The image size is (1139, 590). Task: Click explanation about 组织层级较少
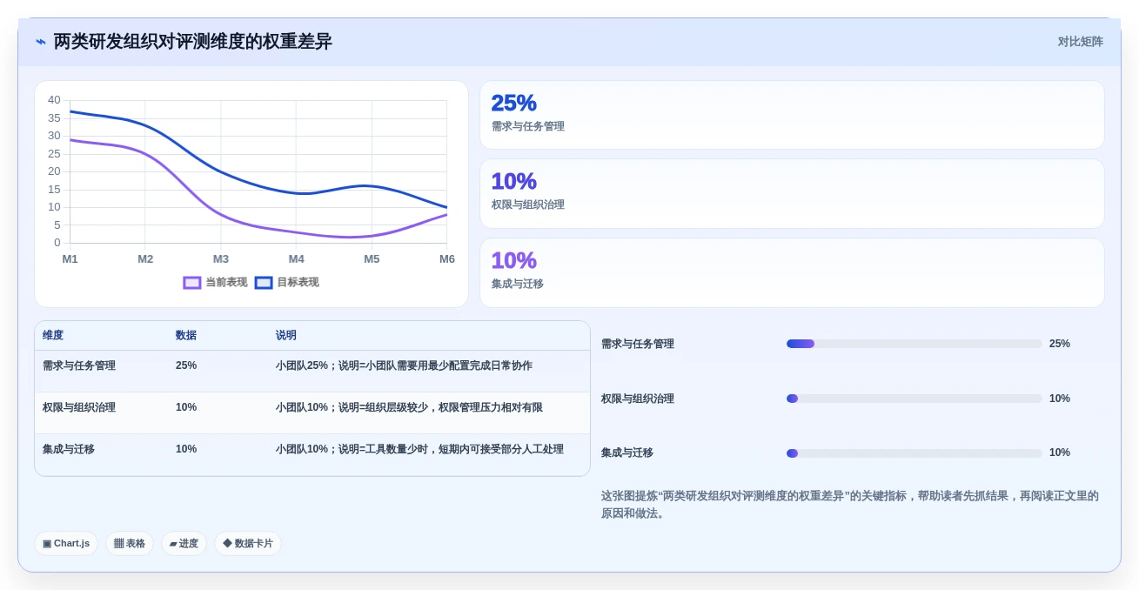click(409, 407)
